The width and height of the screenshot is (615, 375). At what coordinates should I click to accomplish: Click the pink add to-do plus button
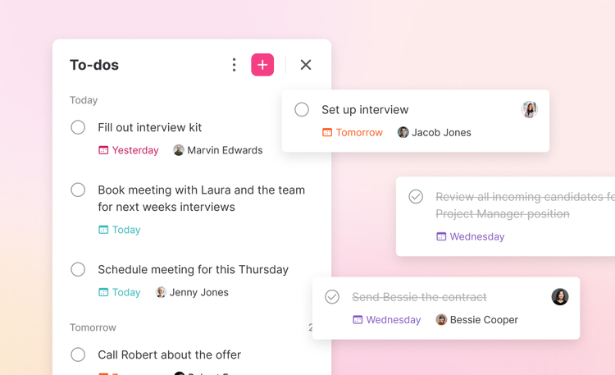(262, 65)
